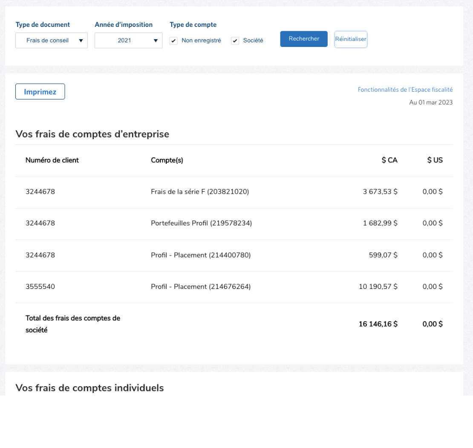Expand the Année d'imposition 2021 dropdown
Viewport: 473px width, 448px height.
click(x=128, y=41)
